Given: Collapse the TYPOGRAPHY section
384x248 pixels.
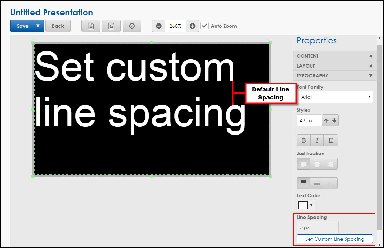Looking at the screenshot, I should 335,76.
